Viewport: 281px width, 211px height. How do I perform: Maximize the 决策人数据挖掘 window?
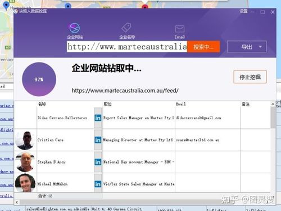262,12
